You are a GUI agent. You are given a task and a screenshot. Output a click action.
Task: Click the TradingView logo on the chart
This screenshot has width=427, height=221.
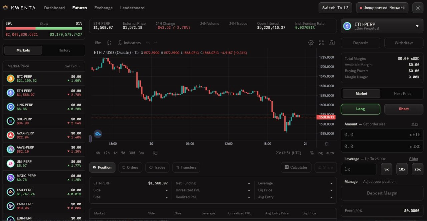tap(98, 134)
